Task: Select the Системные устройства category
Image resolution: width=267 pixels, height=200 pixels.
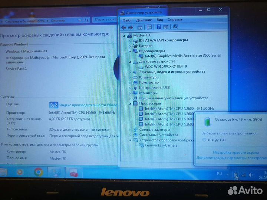Action: (x=159, y=135)
